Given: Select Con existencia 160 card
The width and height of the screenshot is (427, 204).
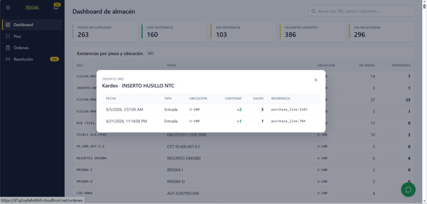Looking at the screenshot, I should click(x=174, y=32).
